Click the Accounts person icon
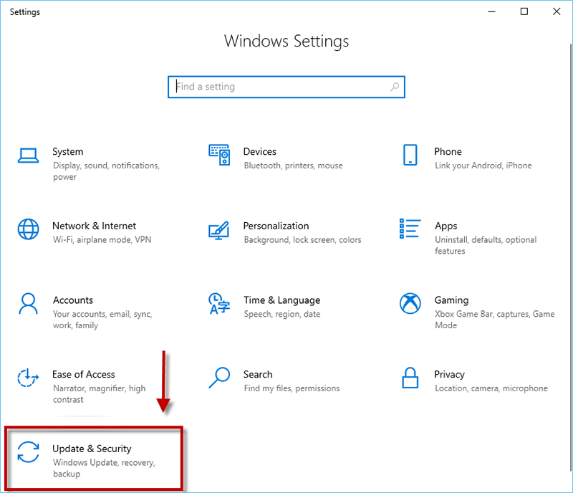The height and width of the screenshot is (493, 573). click(28, 304)
